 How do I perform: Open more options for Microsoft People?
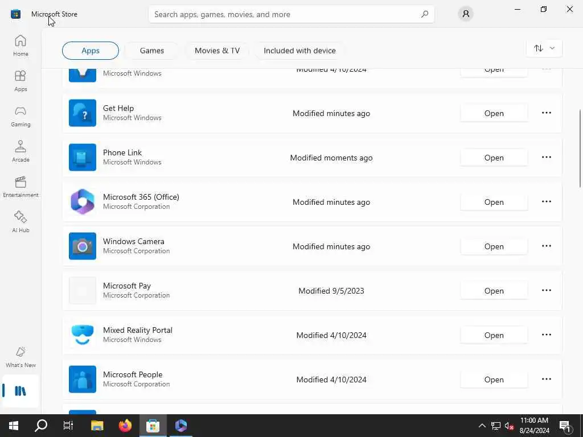pyautogui.click(x=546, y=380)
